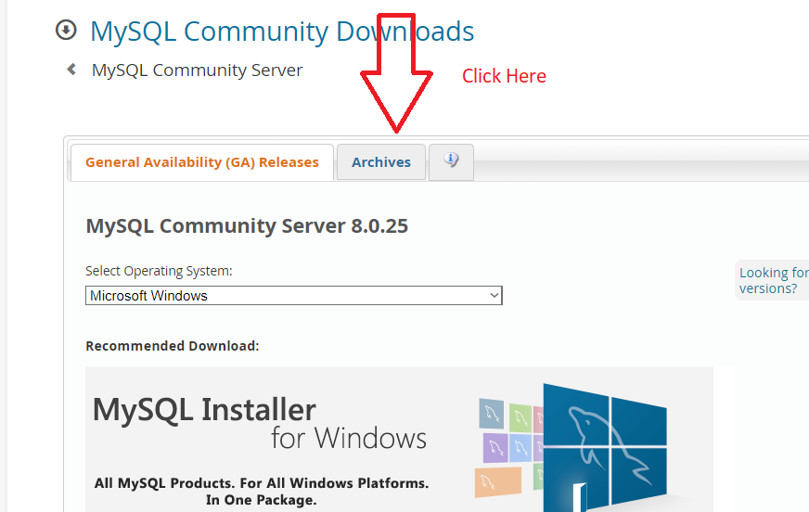The height and width of the screenshot is (512, 809).
Task: Click the MySQL Community Server breadcrumb link
Action: 197,70
